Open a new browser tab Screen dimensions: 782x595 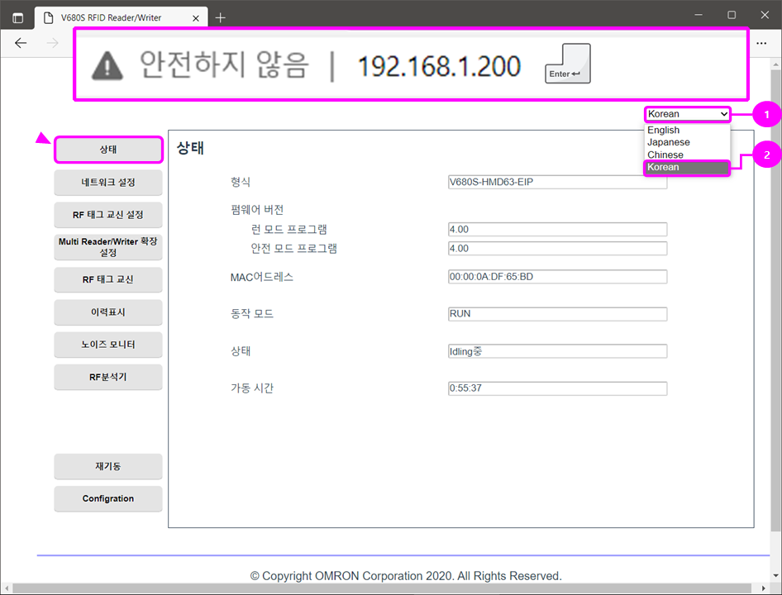[221, 18]
